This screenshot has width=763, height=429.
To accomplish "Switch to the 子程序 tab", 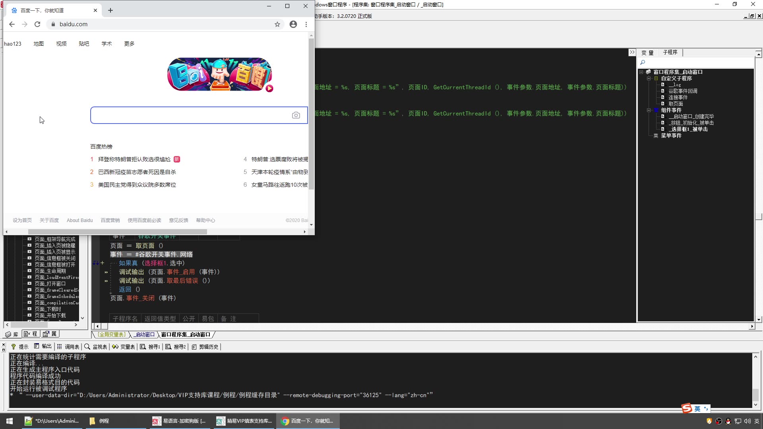I will click(x=670, y=52).
